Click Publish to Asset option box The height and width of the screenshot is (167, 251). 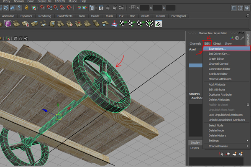pos(248,105)
